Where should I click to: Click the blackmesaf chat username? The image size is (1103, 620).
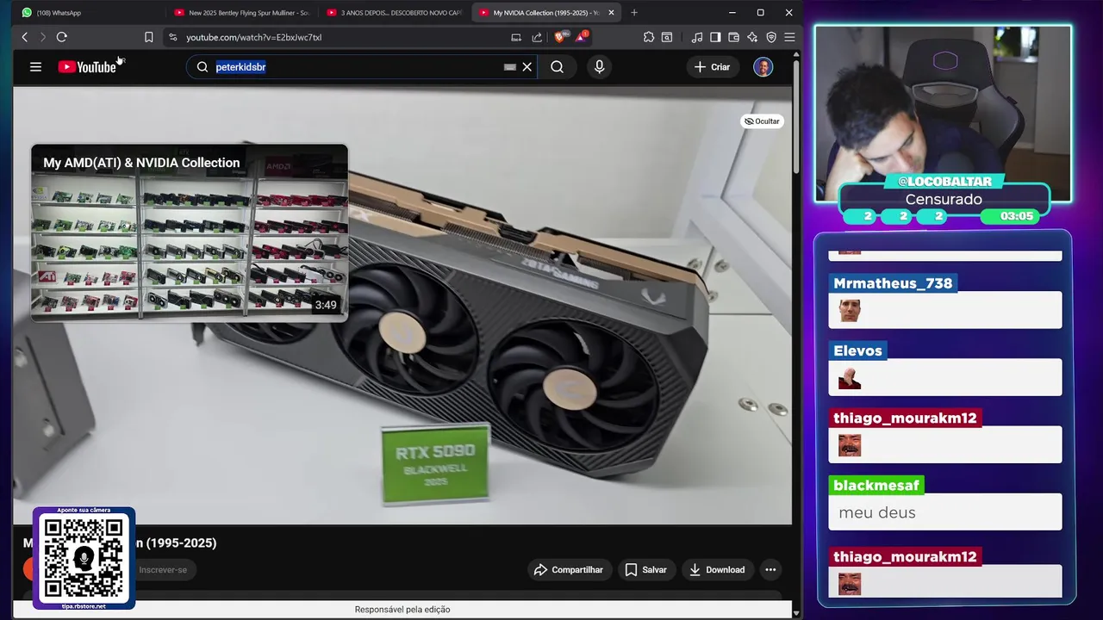click(876, 486)
